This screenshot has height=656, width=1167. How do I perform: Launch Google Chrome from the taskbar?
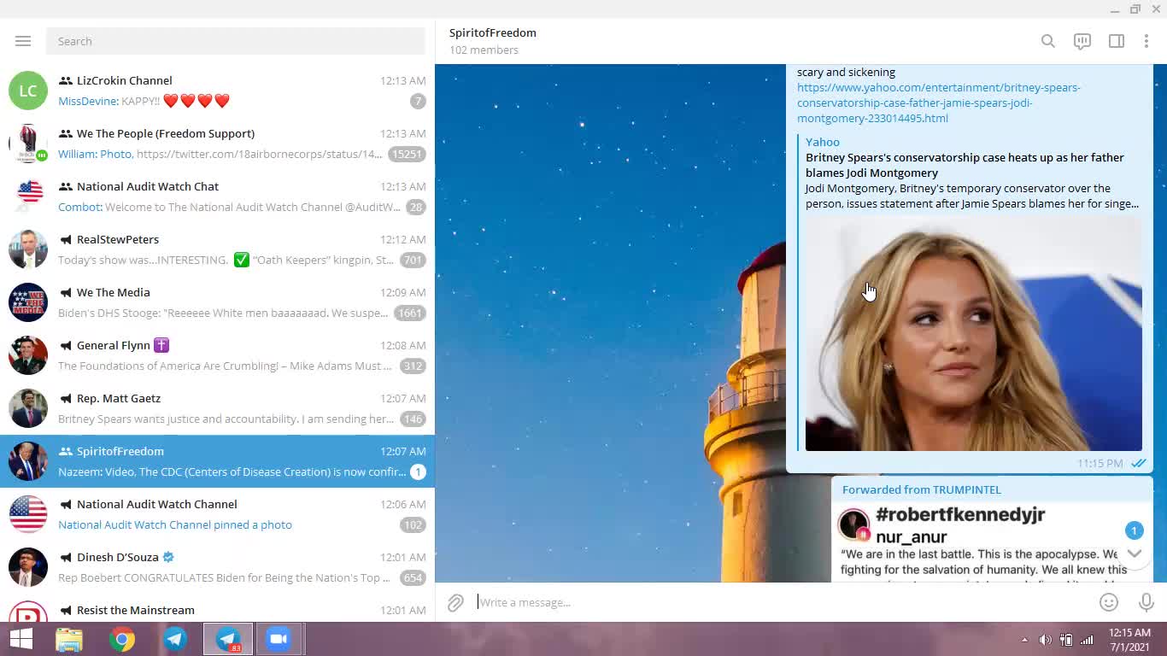122,639
